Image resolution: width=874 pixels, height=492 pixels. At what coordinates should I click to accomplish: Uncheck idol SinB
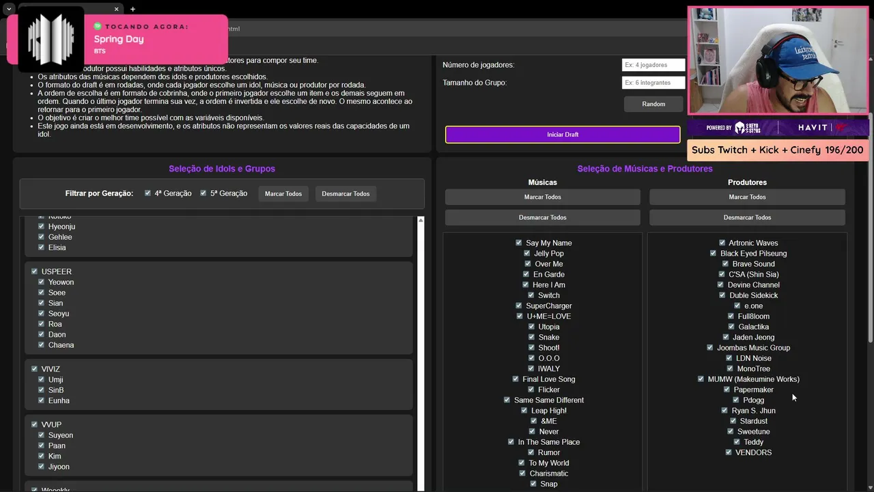tap(41, 389)
